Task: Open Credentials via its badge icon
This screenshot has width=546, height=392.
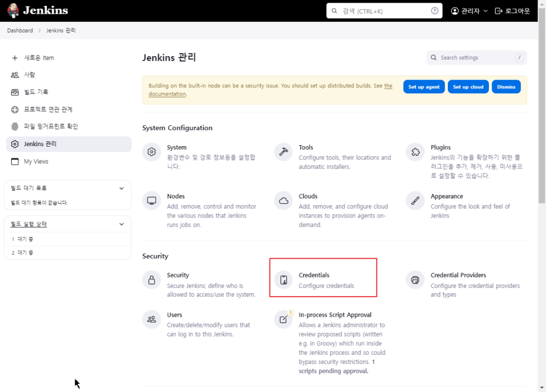Action: click(284, 280)
